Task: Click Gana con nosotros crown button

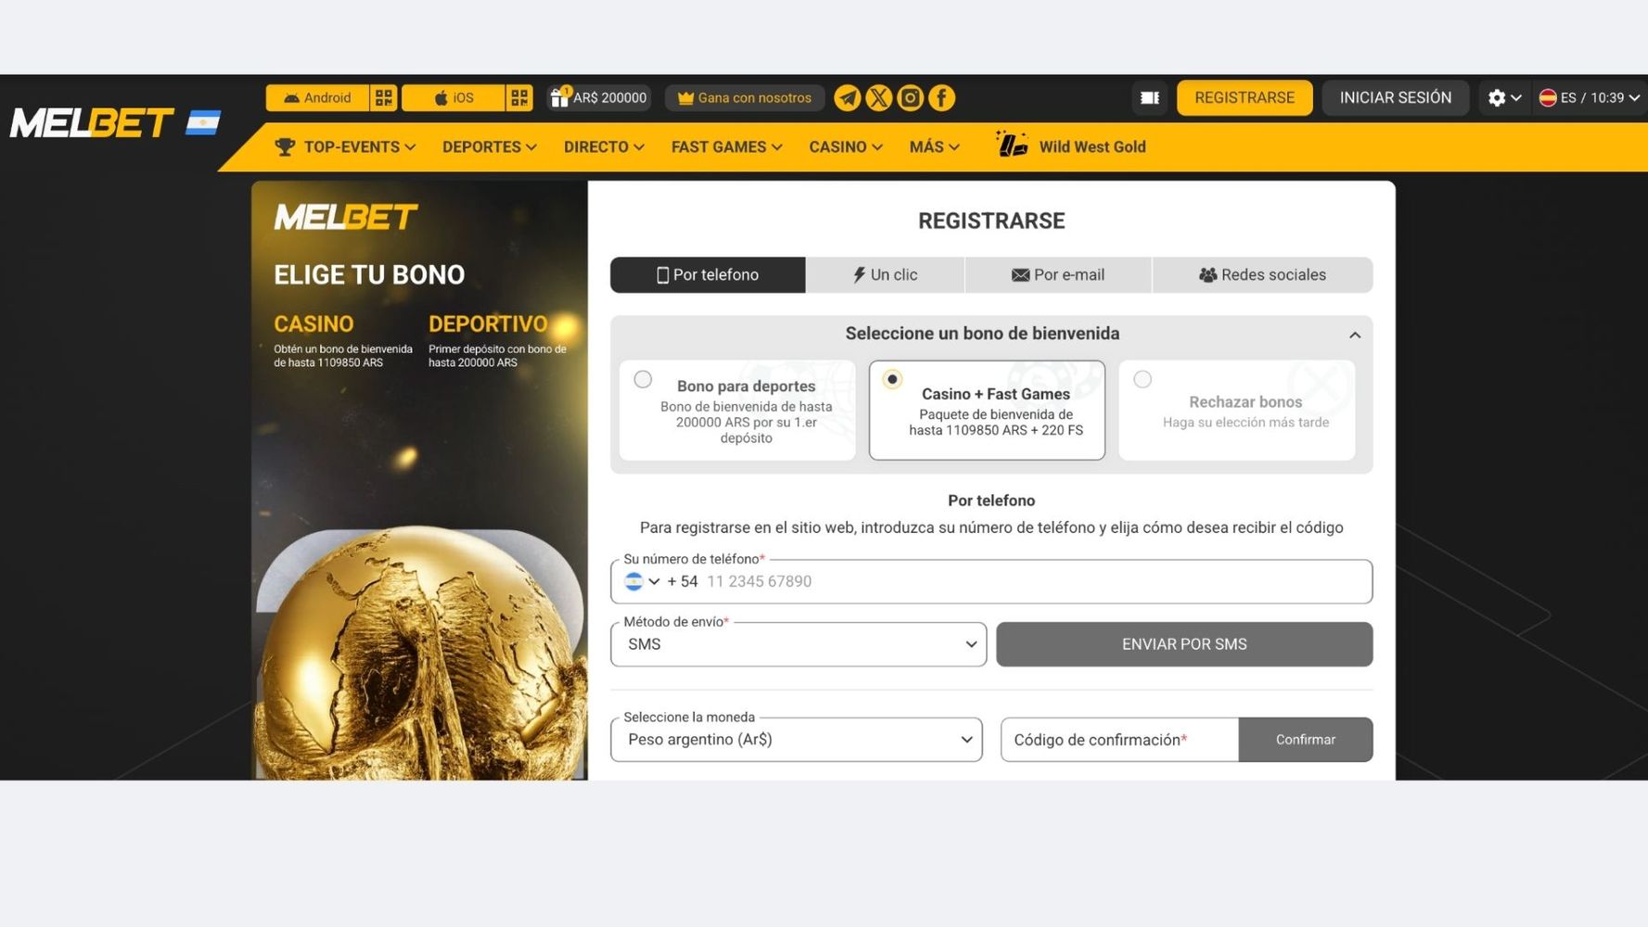Action: (745, 97)
